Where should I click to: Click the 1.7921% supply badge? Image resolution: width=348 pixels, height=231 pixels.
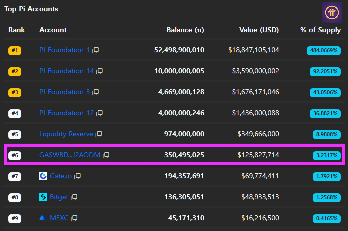(x=327, y=177)
